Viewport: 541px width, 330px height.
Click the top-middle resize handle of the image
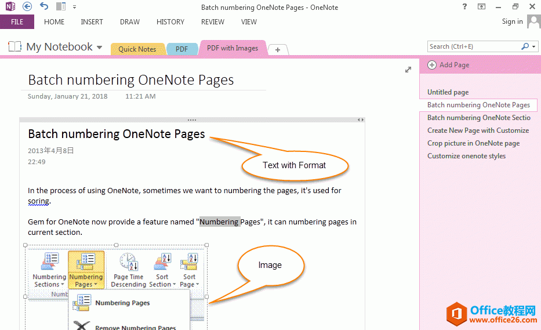tap(117, 245)
